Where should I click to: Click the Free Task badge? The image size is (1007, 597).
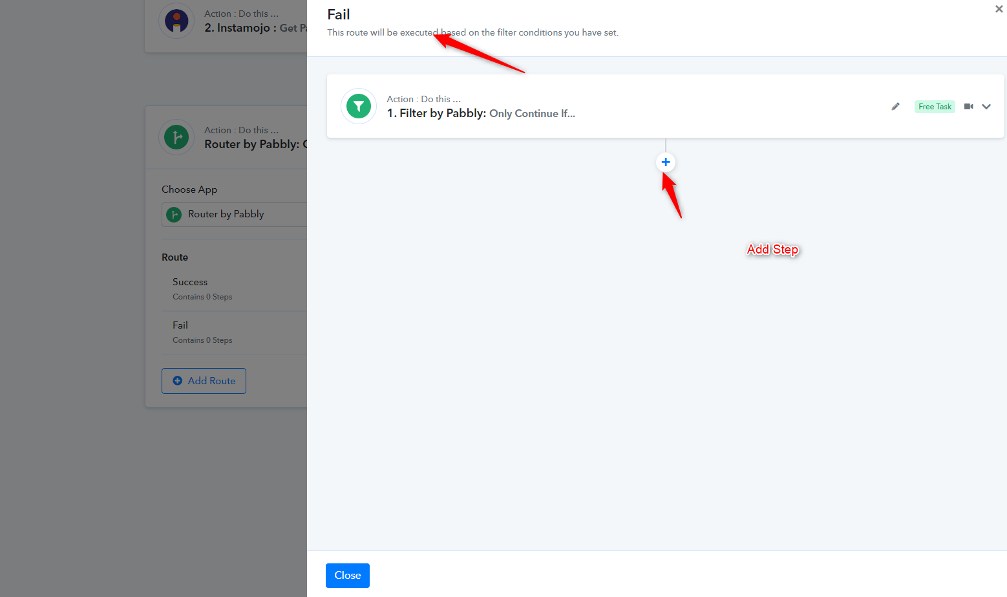pos(935,107)
